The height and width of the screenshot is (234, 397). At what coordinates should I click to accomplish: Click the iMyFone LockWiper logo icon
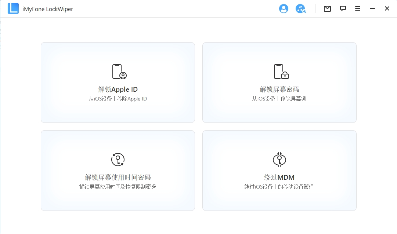point(13,8)
